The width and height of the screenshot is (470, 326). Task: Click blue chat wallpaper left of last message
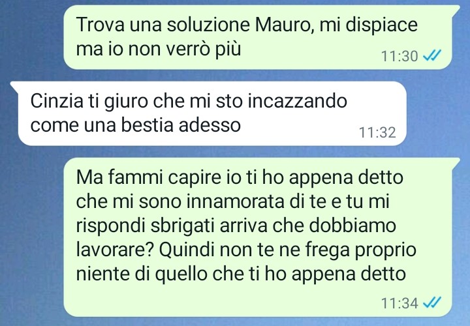pyautogui.click(x=31, y=237)
